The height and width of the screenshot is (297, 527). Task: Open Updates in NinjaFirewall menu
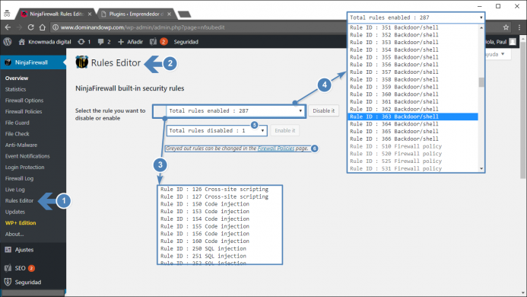click(15, 212)
